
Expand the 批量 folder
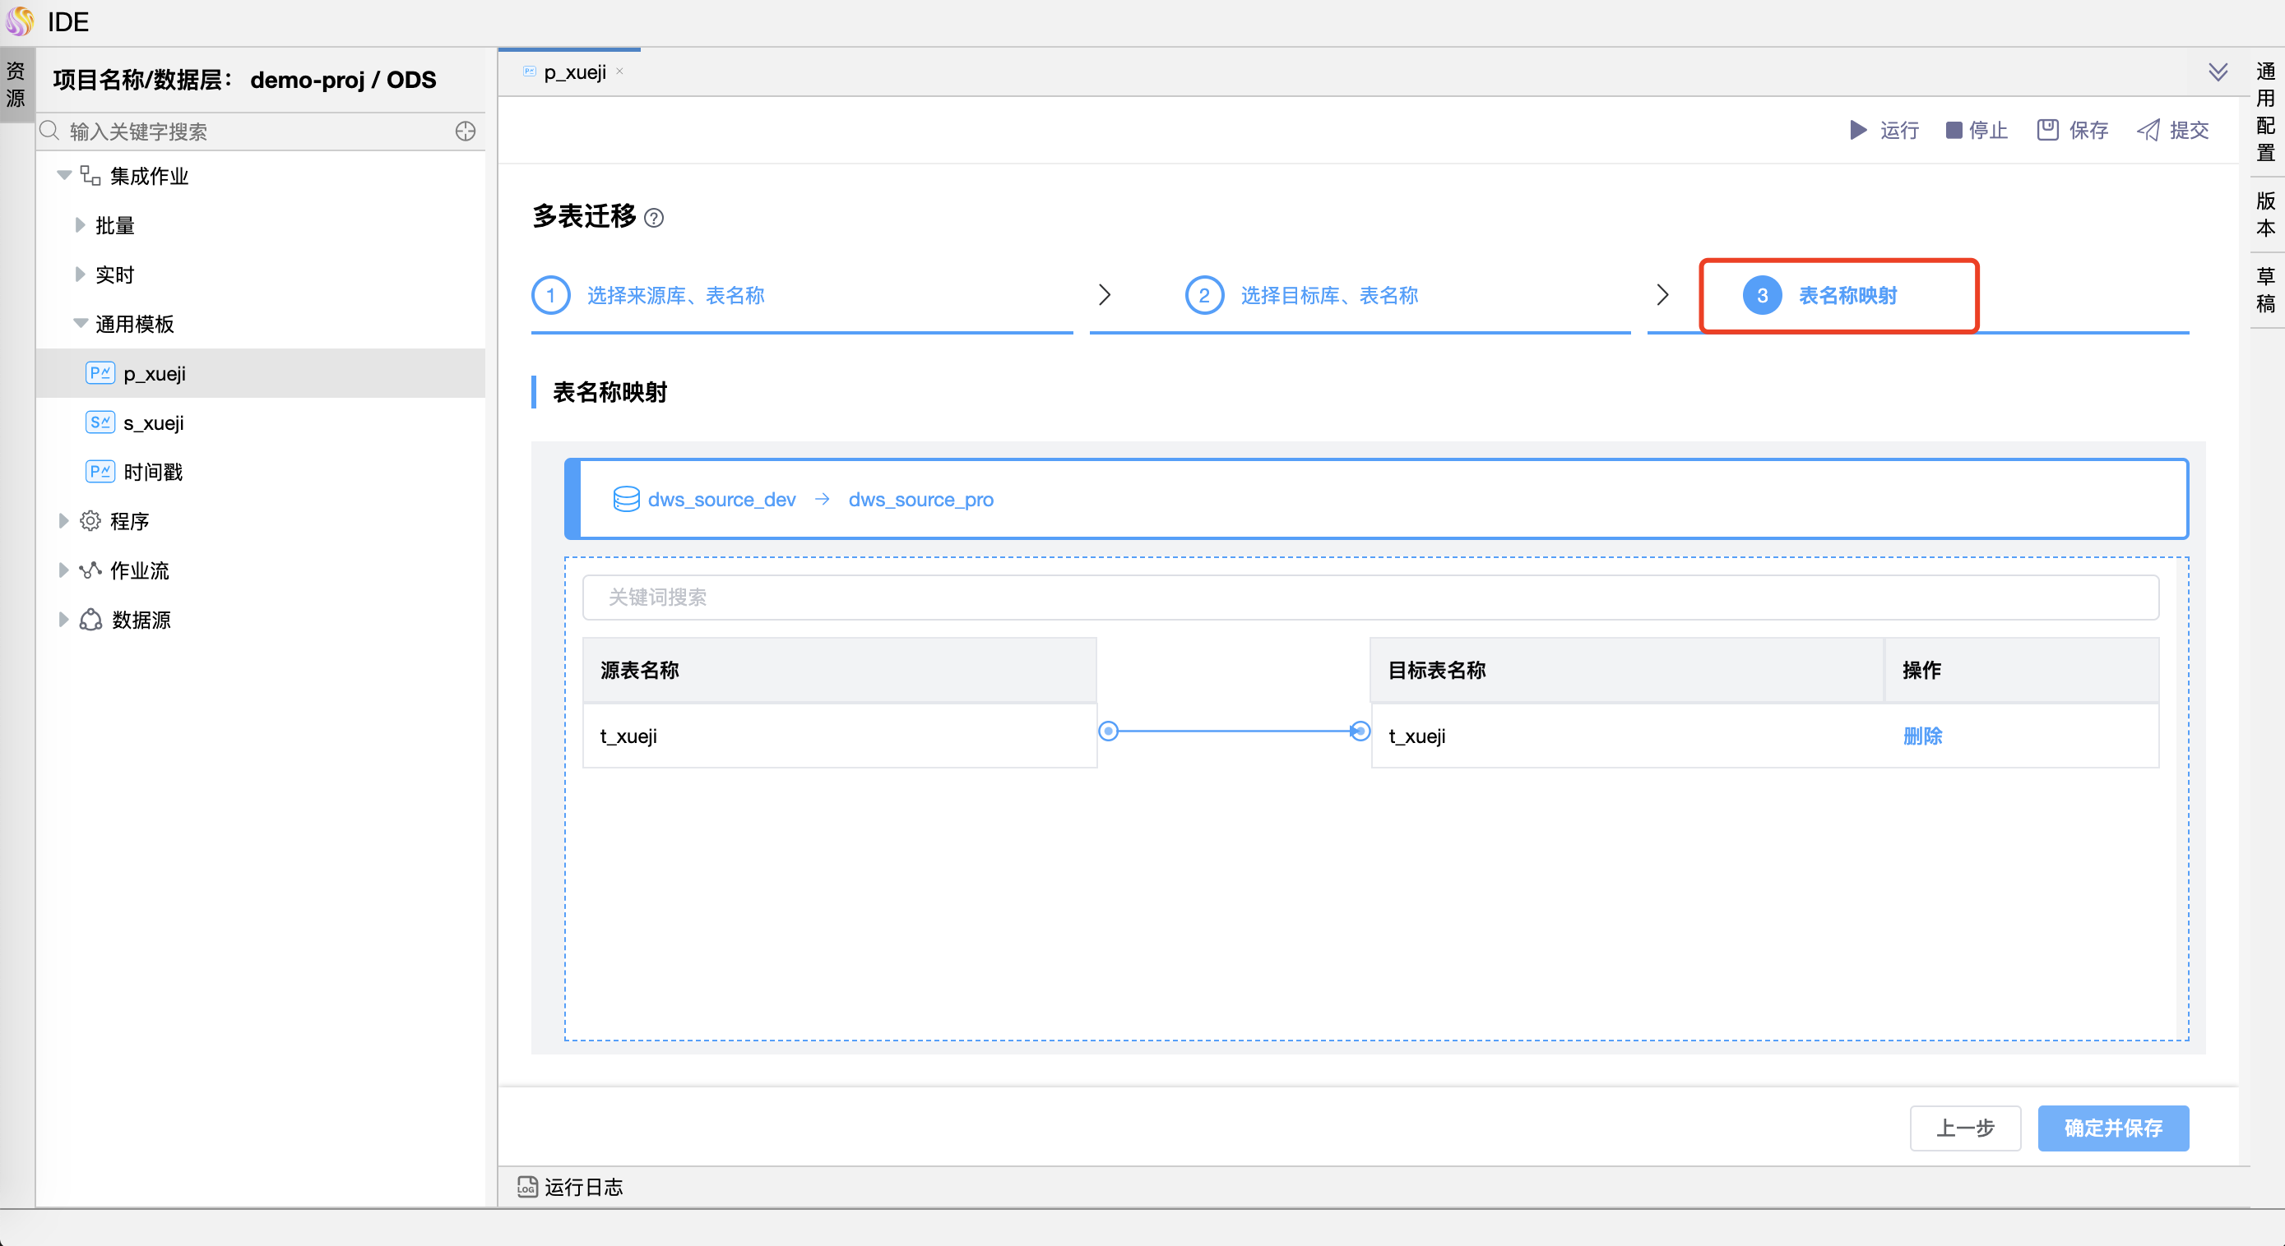(80, 225)
